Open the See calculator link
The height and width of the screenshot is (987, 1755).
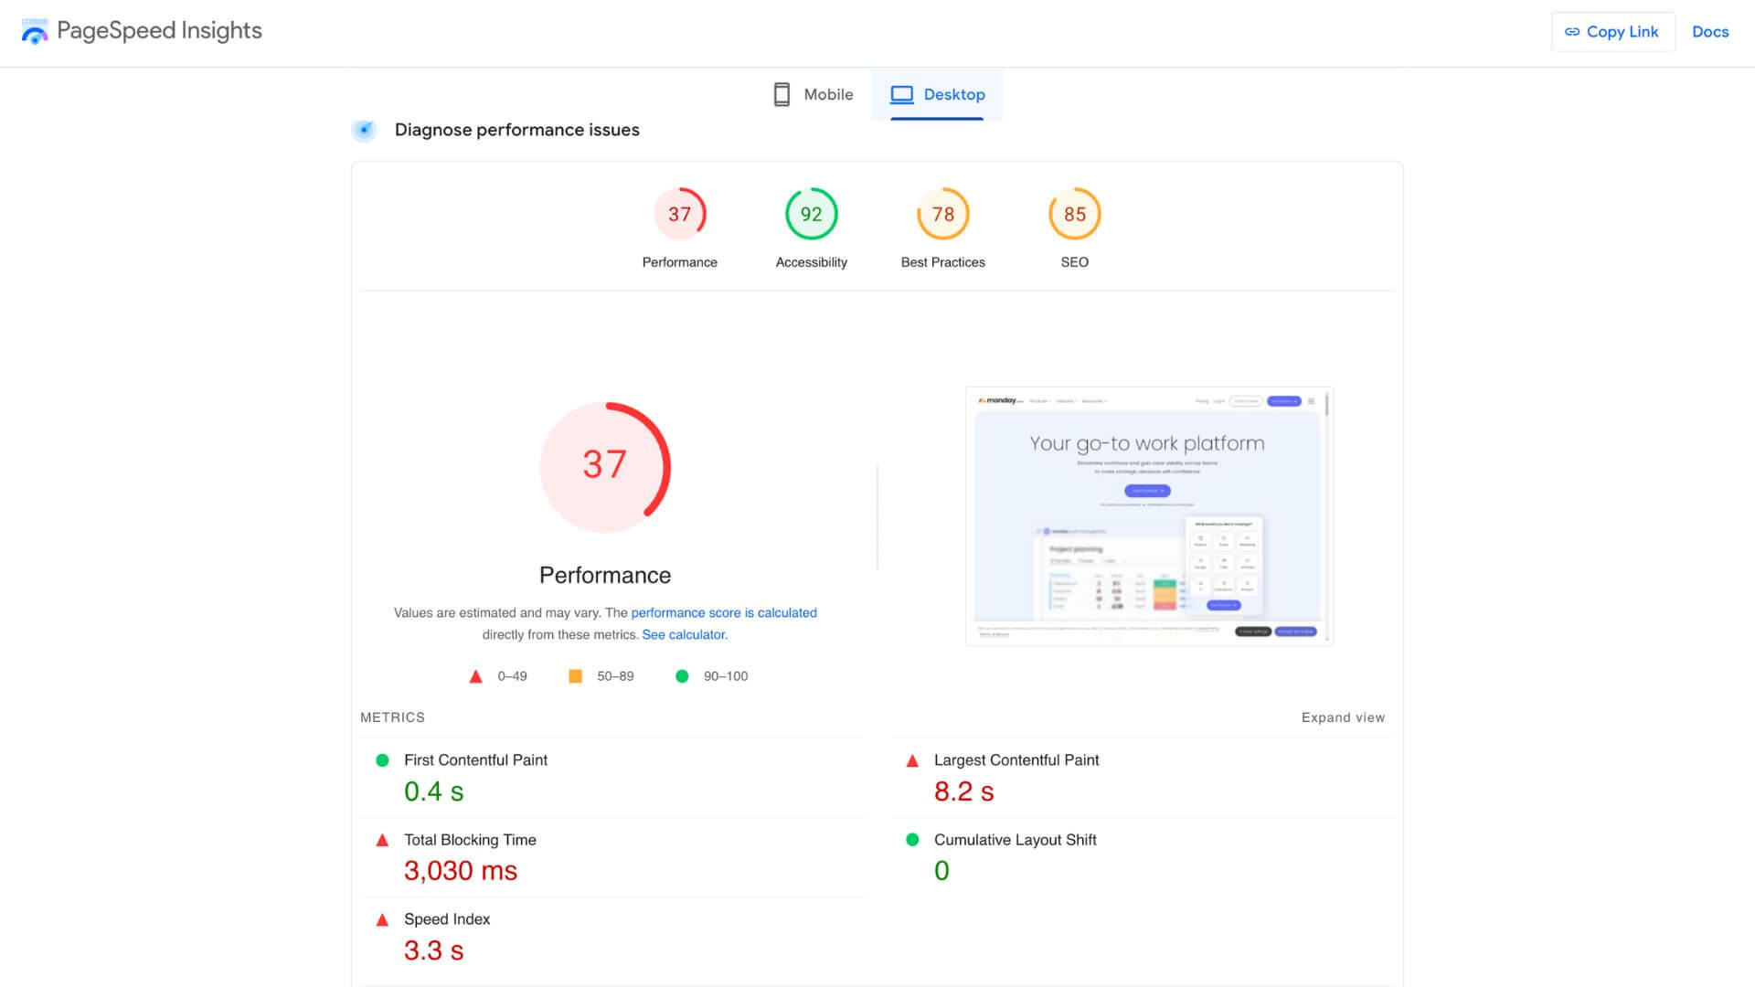tap(684, 635)
